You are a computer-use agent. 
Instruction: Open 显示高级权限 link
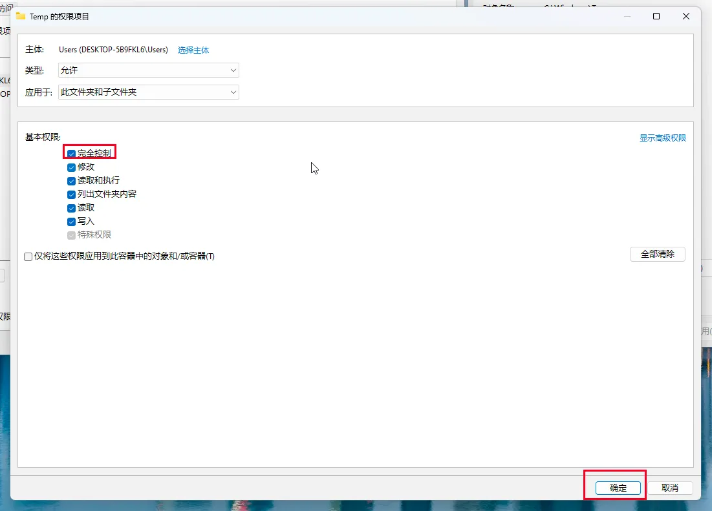click(x=662, y=138)
